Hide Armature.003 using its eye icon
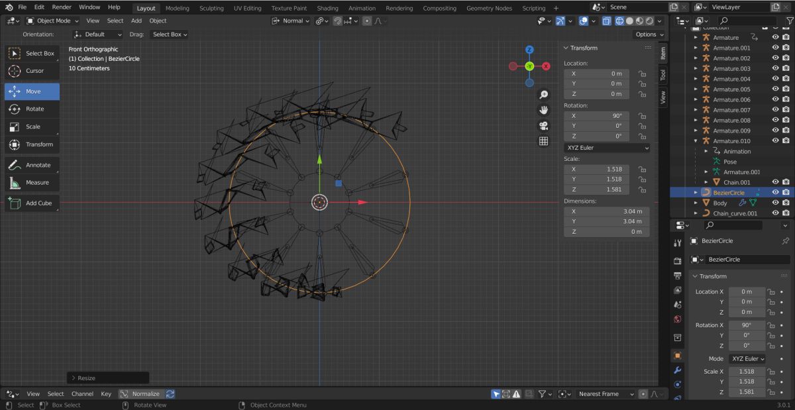Image resolution: width=795 pixels, height=410 pixels. pyautogui.click(x=775, y=68)
